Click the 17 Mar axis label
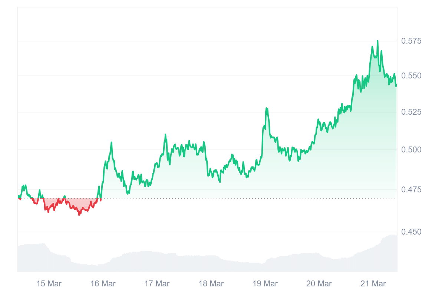 click(x=157, y=284)
